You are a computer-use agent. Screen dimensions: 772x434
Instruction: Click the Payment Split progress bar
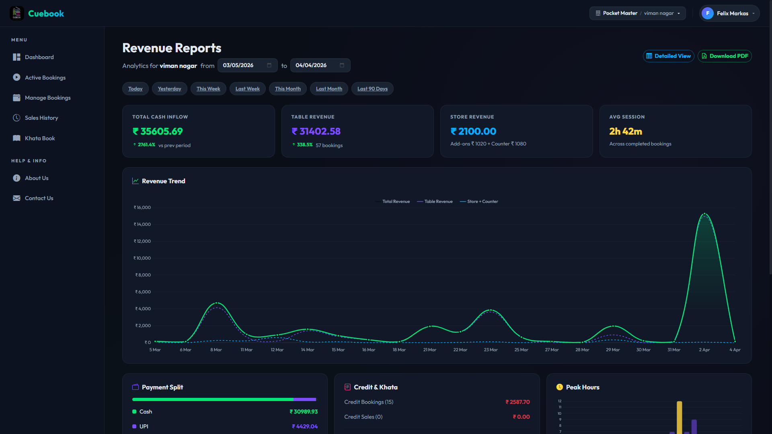point(224,399)
